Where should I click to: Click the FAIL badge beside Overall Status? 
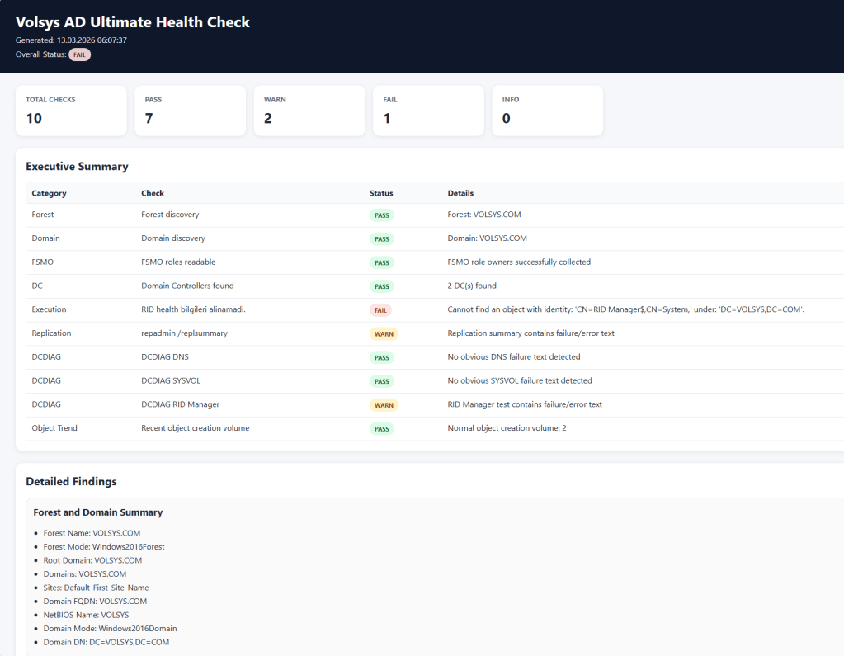(79, 54)
